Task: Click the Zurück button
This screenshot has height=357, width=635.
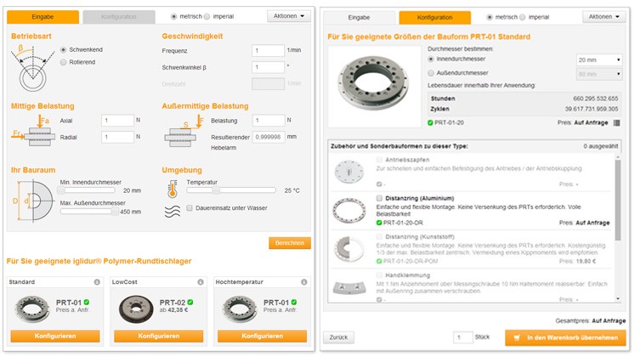Action: 338,337
